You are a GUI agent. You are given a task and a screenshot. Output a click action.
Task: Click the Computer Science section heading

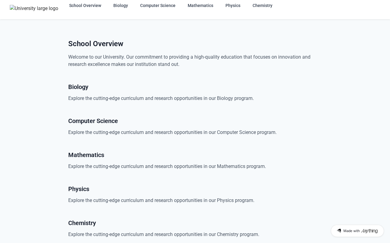click(93, 121)
